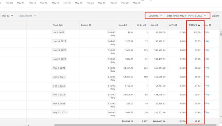Click the vertical table scrollbar thumb

[x=221, y=34]
